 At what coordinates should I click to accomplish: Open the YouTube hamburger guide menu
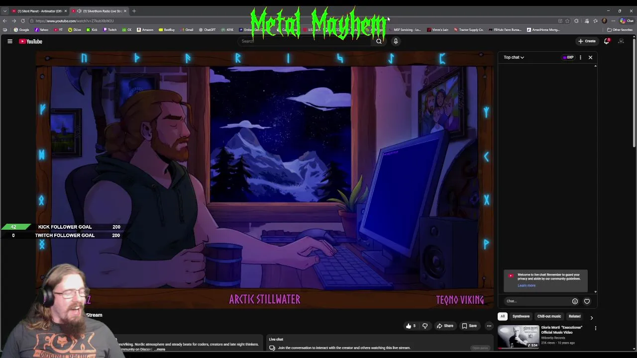point(9,41)
